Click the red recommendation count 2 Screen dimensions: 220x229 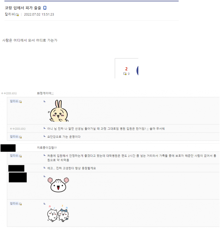[x=126, y=69]
